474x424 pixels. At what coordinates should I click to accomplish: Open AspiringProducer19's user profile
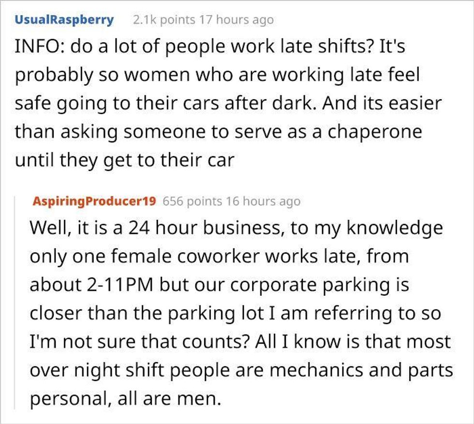point(94,201)
